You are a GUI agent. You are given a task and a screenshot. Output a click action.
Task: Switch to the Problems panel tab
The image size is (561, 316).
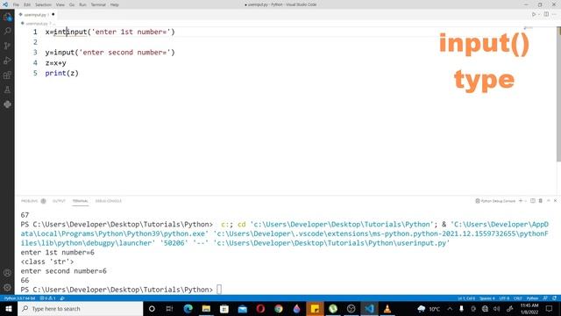pos(29,201)
